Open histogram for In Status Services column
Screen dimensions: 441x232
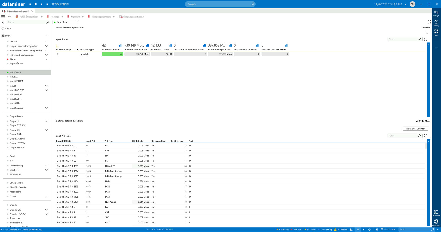coord(121,45)
